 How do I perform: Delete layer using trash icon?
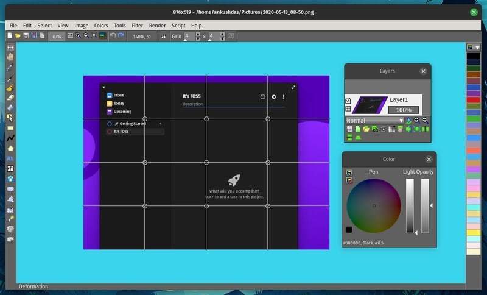point(349,129)
